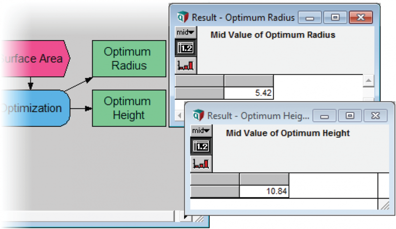
Task: Open mid dropdown in Optimum Radius window
Action: coord(185,32)
